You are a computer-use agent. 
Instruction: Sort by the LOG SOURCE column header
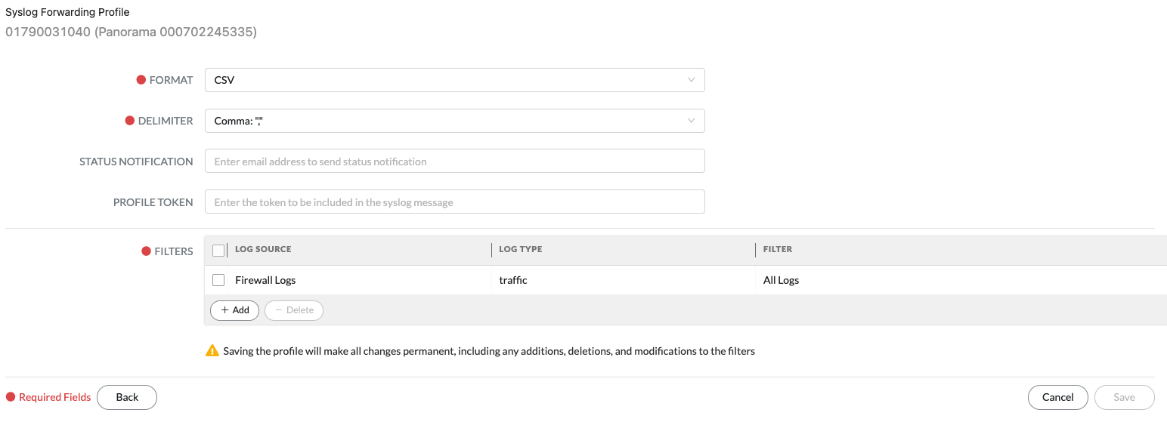click(263, 249)
